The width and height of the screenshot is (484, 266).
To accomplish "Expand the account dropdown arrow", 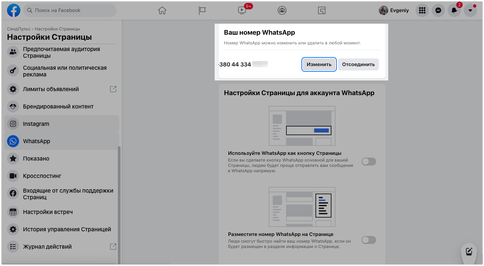I will pos(470,10).
